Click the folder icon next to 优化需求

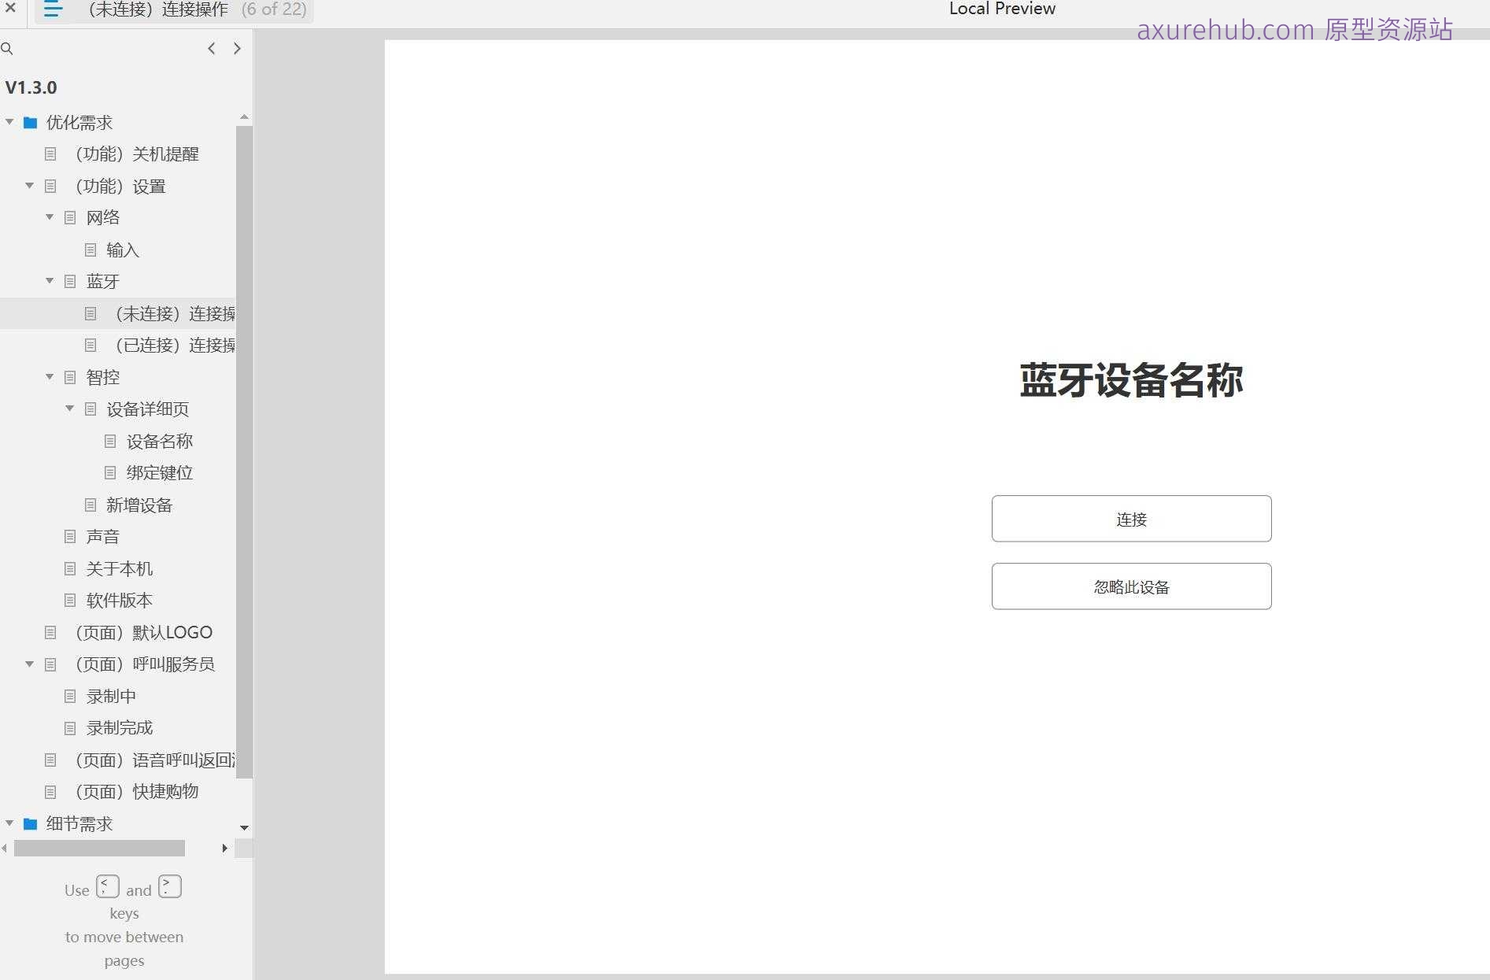pyautogui.click(x=29, y=122)
